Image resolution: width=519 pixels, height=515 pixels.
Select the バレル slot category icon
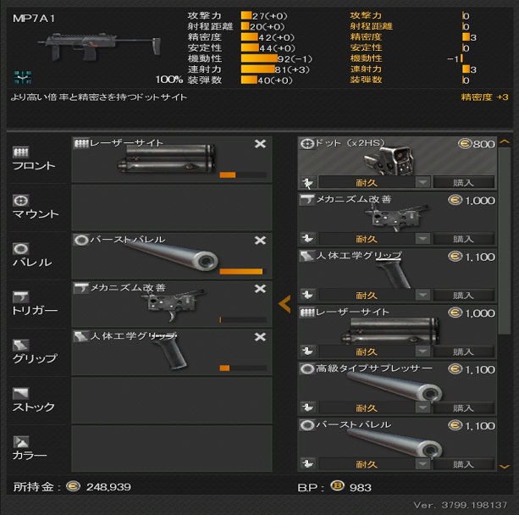click(21, 249)
